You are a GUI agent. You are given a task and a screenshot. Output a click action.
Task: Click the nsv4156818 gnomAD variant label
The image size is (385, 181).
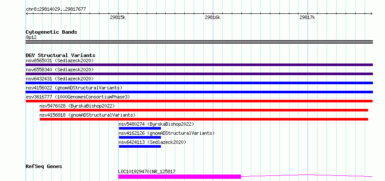[x=87, y=115]
